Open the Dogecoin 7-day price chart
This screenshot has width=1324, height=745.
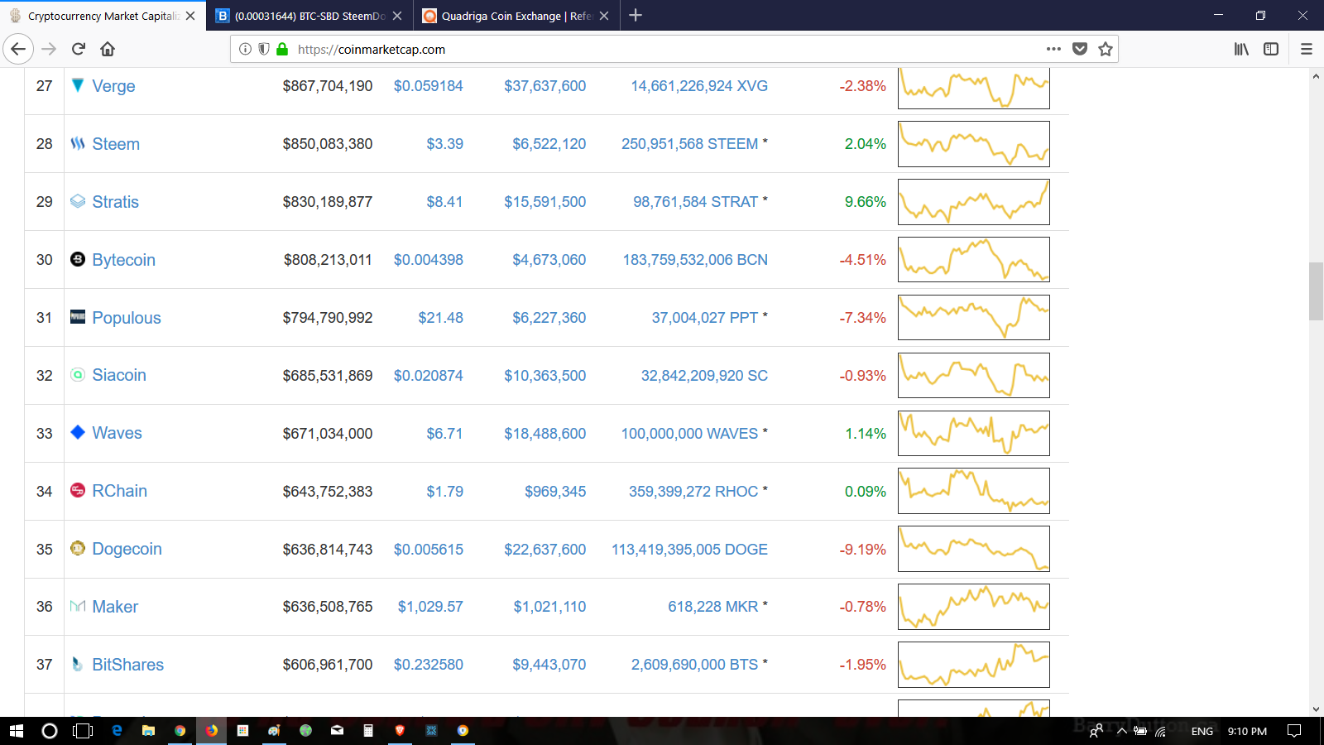[x=974, y=549]
